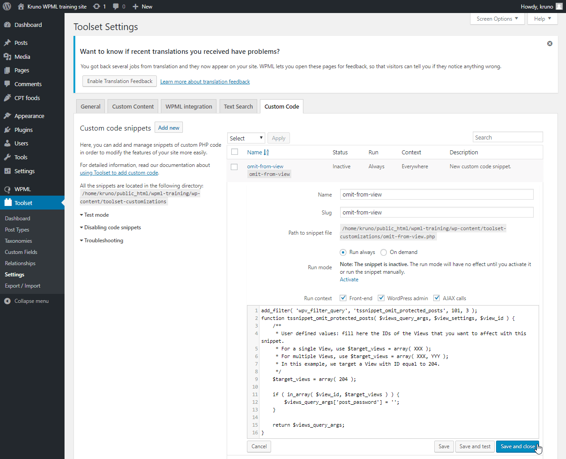
Task: Open the Screen Options menu
Action: pyautogui.click(x=497, y=18)
